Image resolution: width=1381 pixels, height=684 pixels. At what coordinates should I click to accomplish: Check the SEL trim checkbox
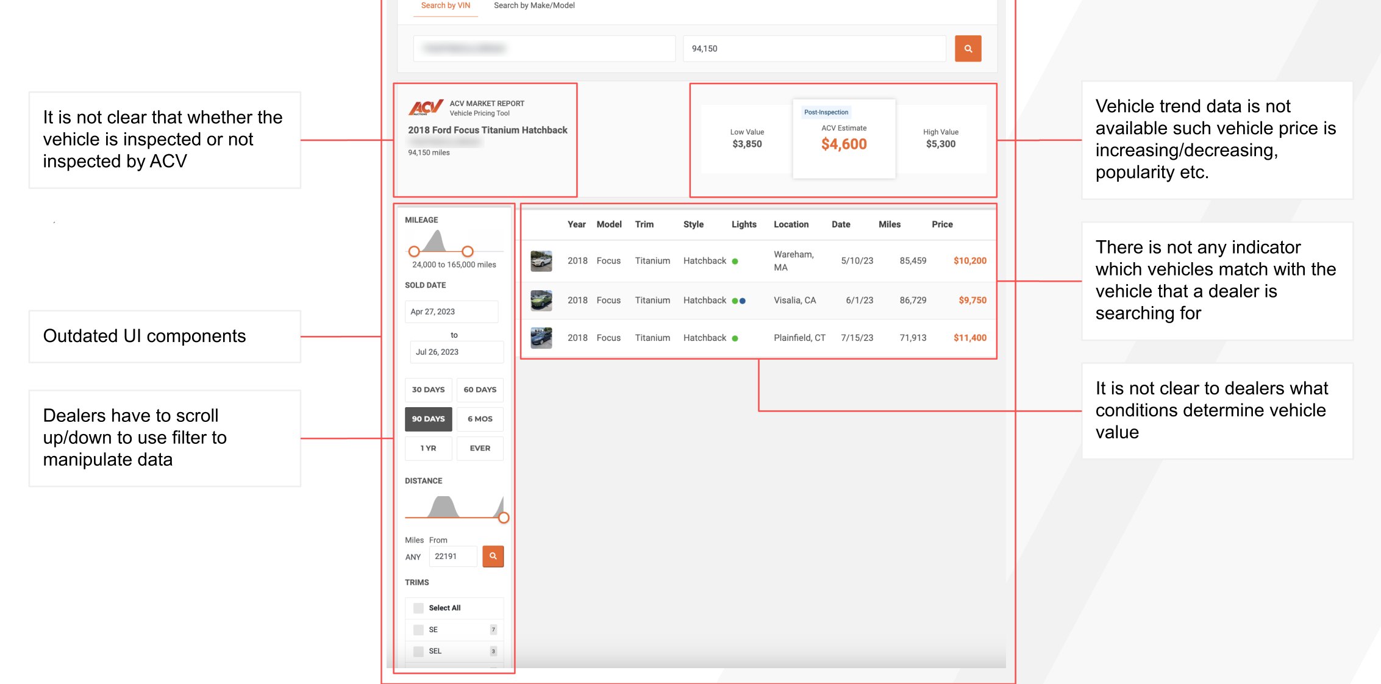click(x=418, y=651)
